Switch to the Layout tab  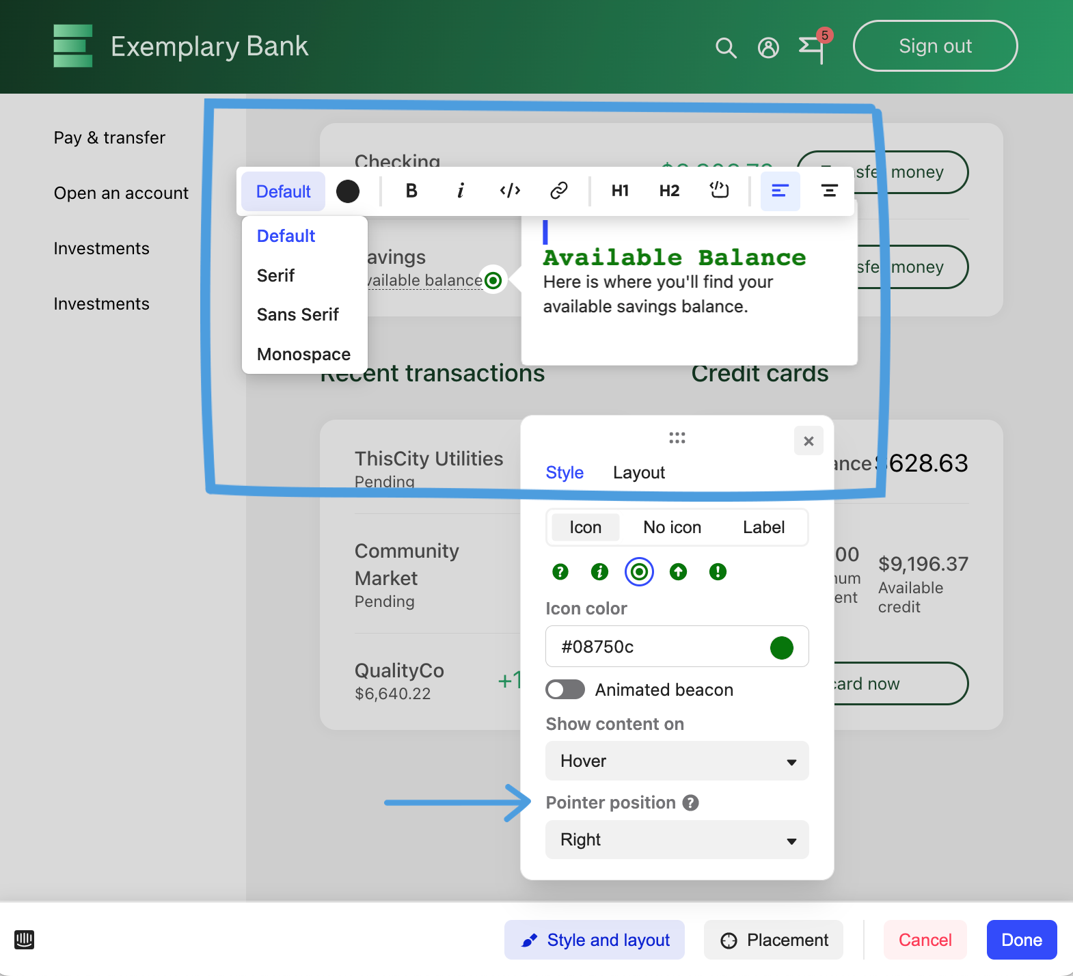[x=638, y=473]
